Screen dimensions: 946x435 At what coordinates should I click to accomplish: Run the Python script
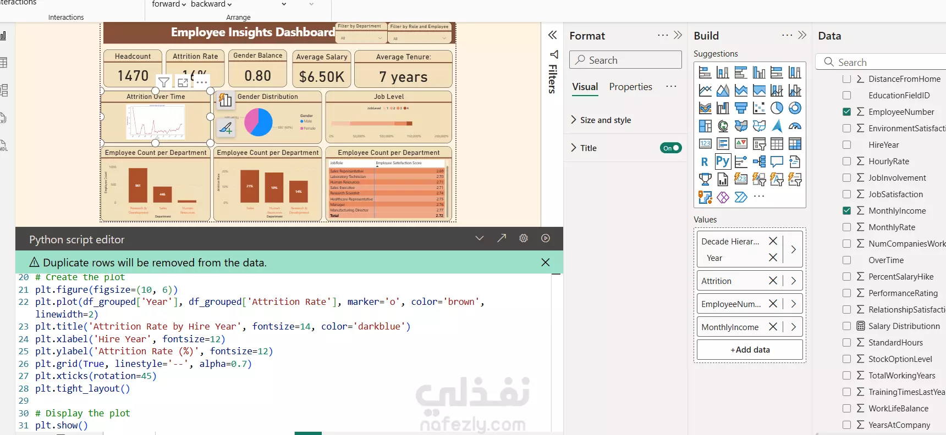coord(546,238)
